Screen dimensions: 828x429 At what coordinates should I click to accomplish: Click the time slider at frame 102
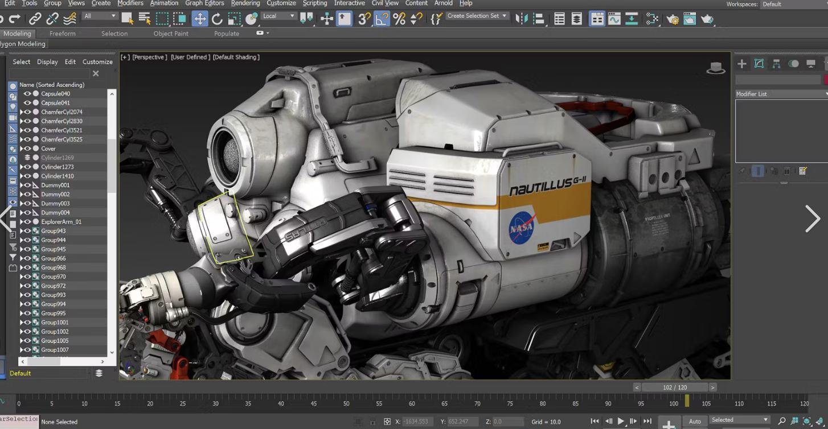coord(675,387)
